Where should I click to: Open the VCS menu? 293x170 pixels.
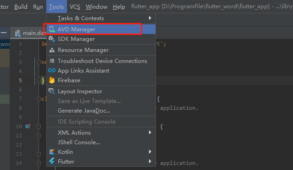click(x=75, y=7)
